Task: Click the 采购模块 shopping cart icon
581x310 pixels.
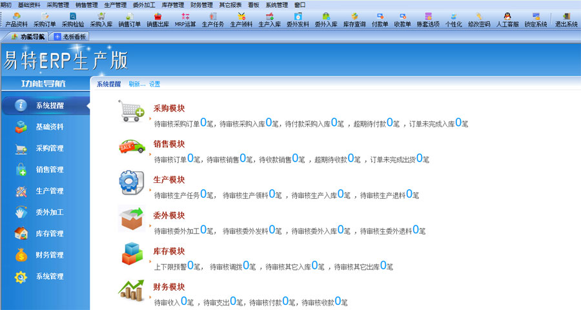Action: (132, 111)
